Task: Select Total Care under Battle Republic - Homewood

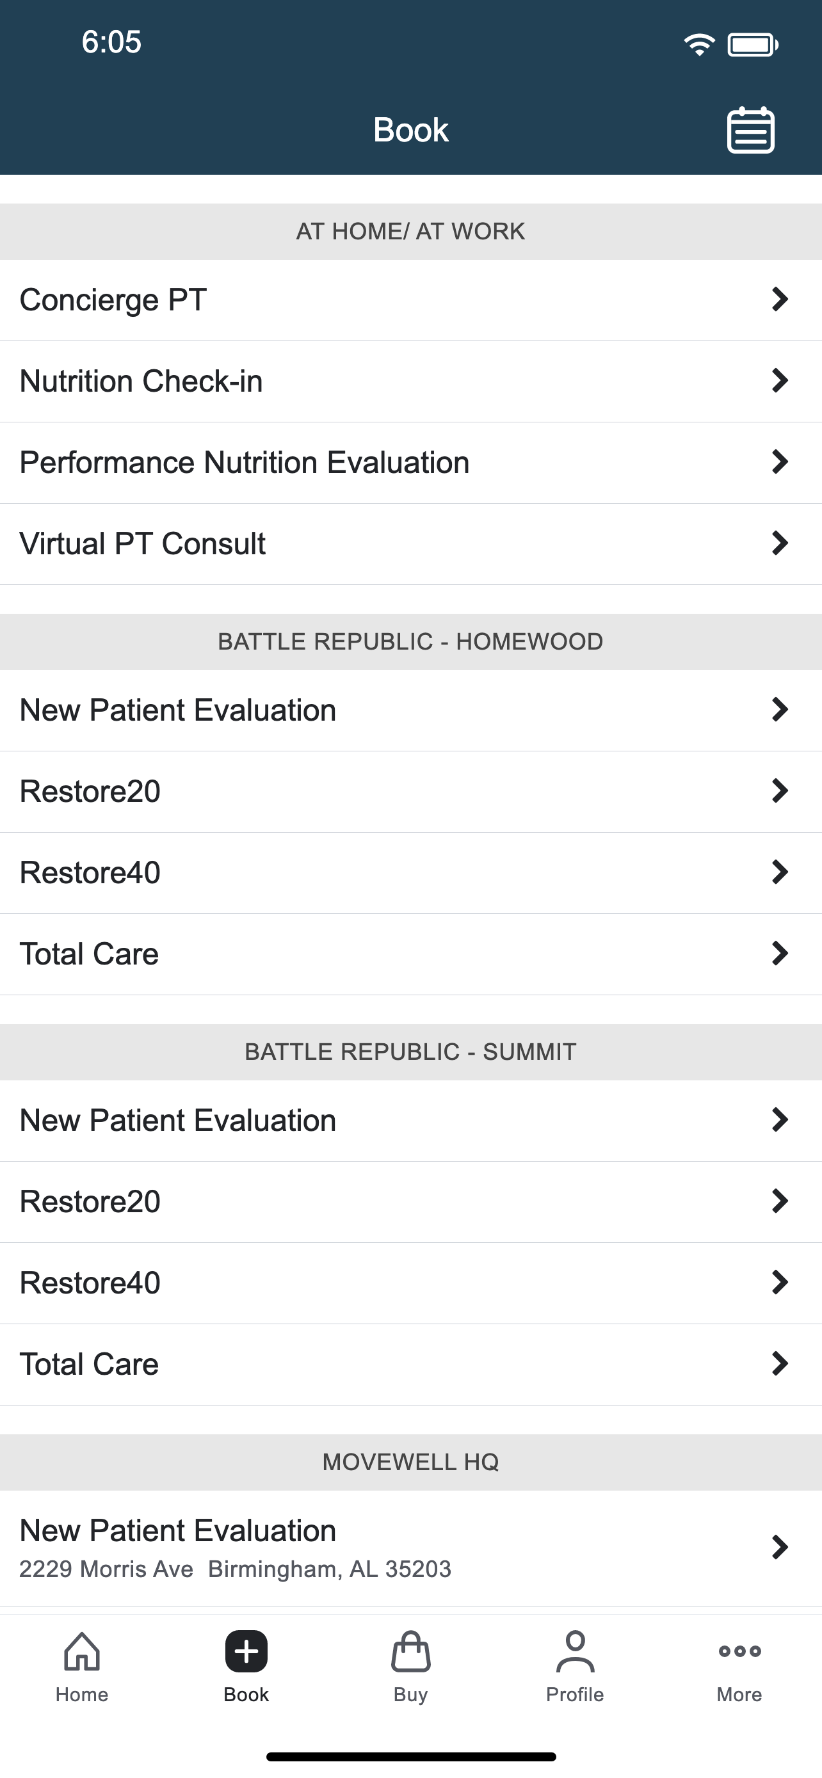Action: 410,954
